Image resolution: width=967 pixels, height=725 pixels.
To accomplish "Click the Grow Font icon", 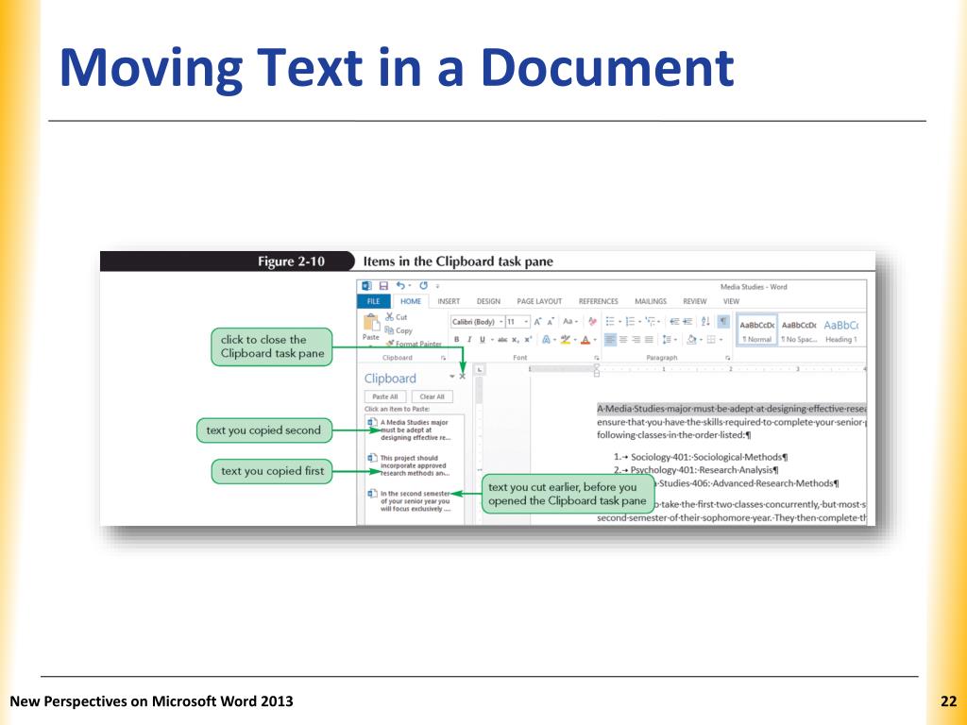I will 537,322.
